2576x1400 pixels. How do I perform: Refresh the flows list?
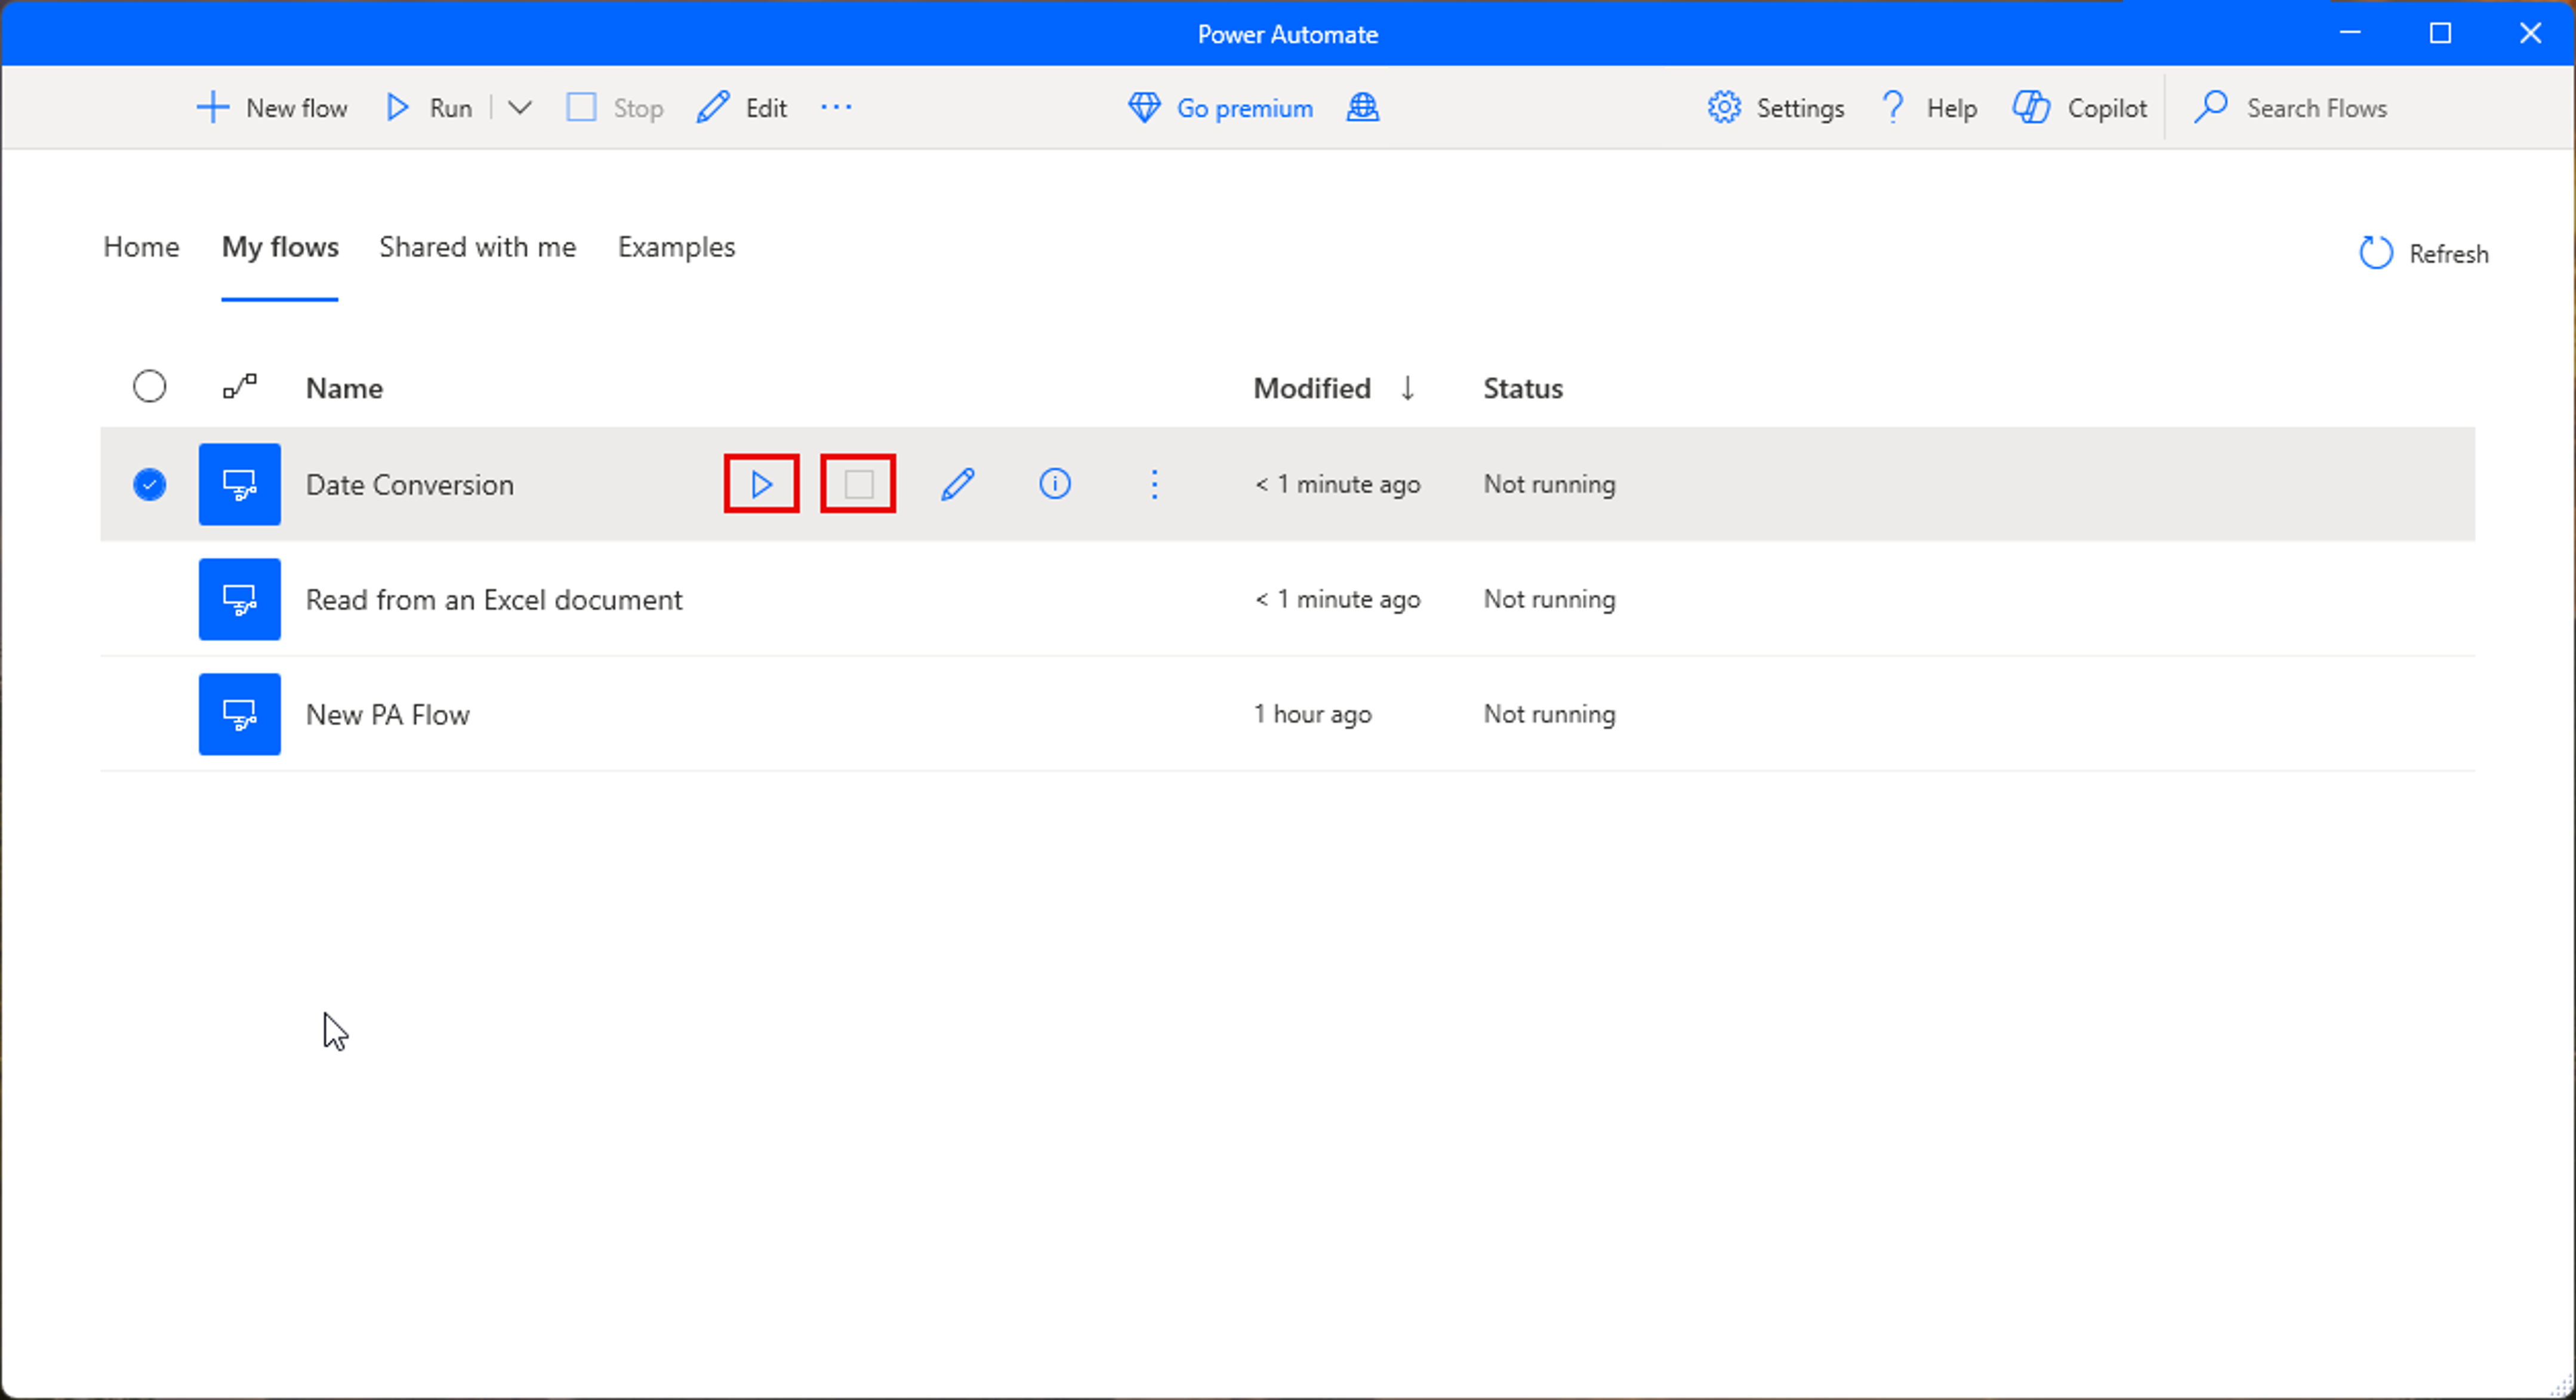[2422, 253]
